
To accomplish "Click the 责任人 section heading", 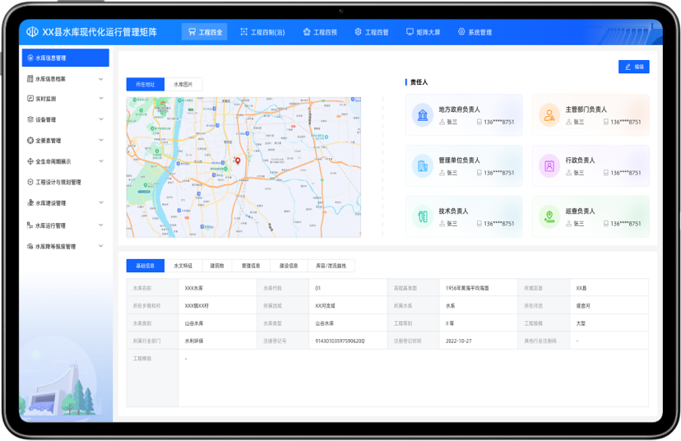I will [419, 82].
